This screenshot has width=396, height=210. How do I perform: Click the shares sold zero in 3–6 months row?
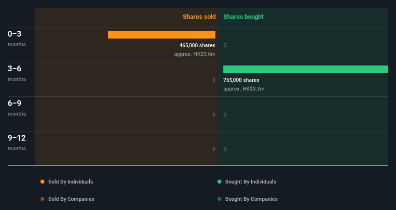click(x=214, y=80)
